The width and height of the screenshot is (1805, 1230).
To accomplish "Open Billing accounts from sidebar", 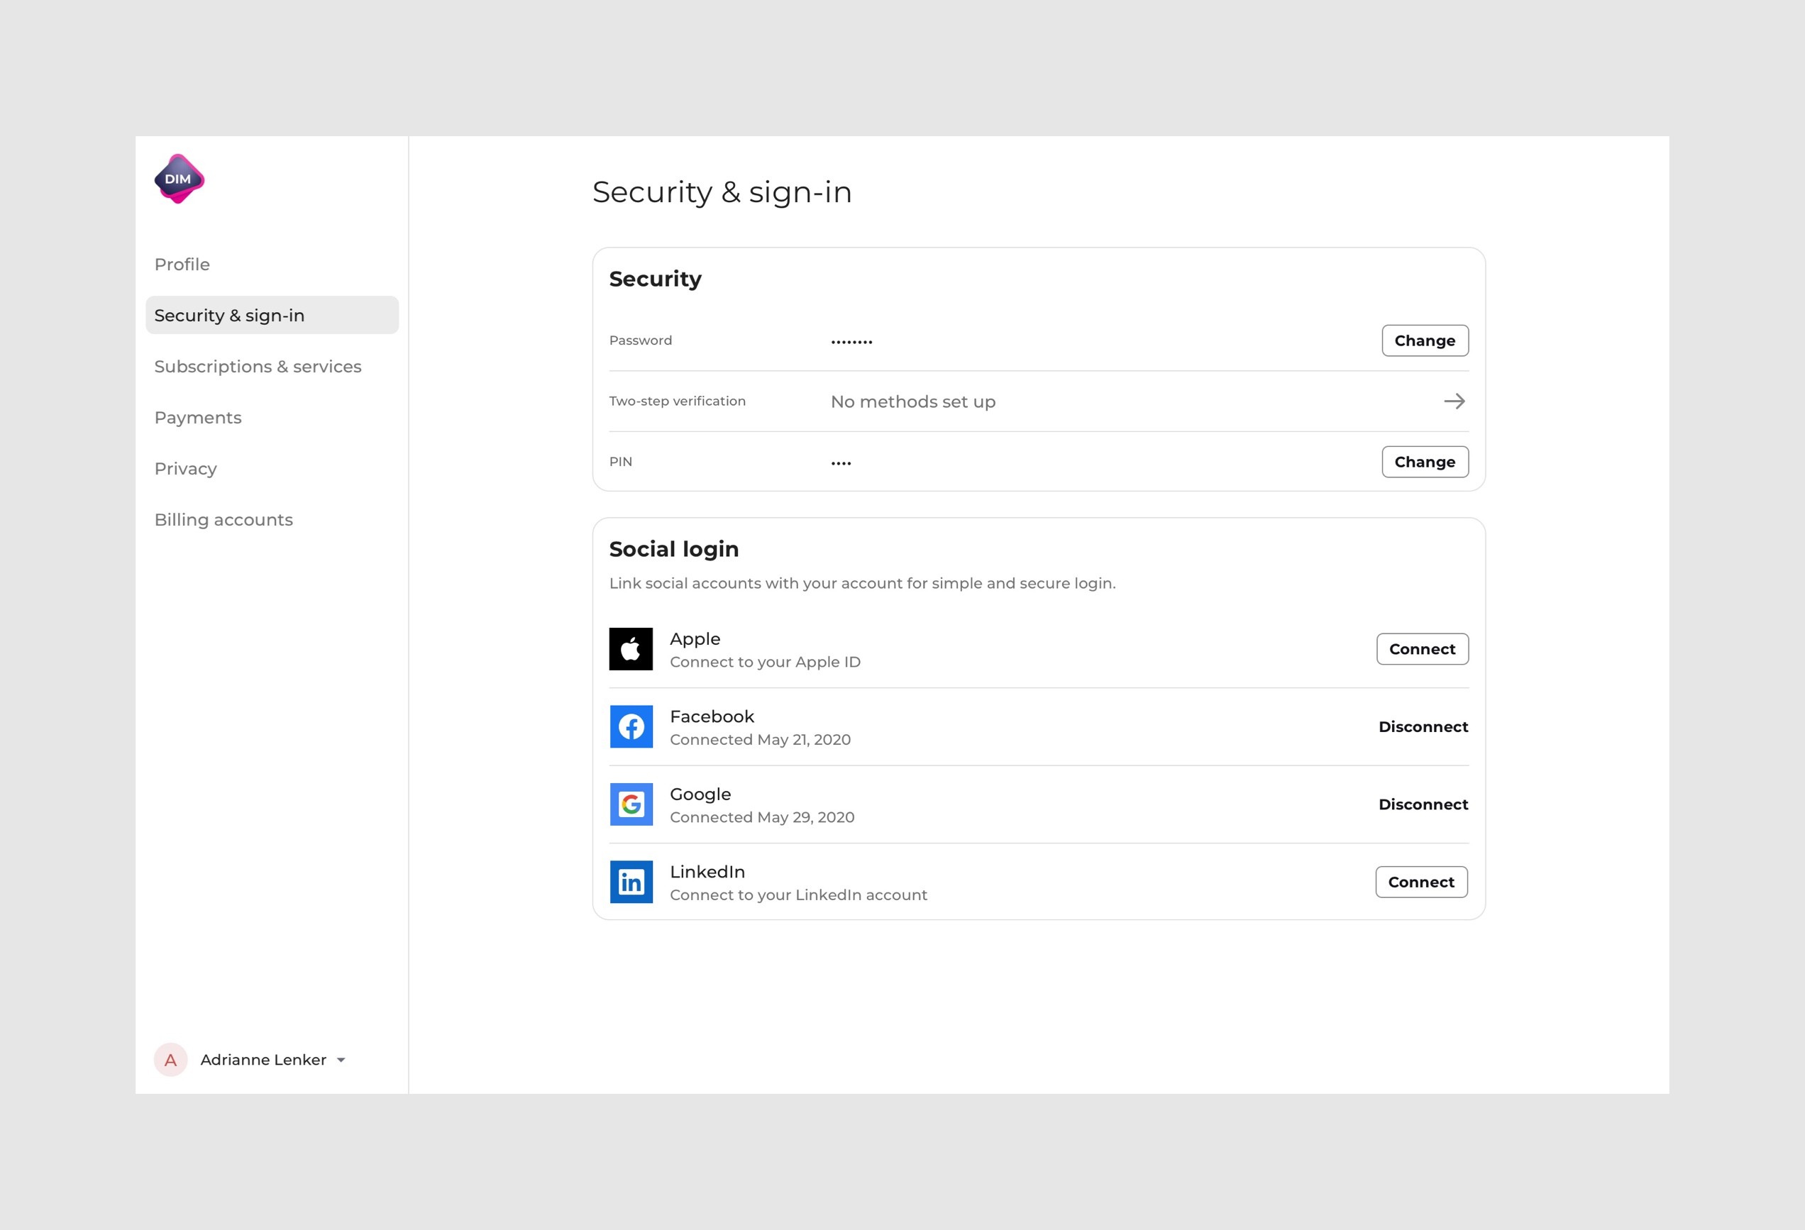I will coord(223,519).
